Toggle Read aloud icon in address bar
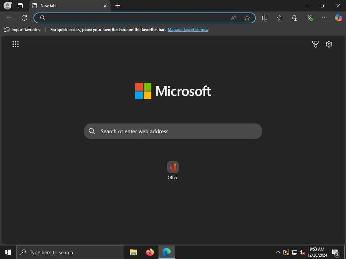The image size is (346, 259). tap(233, 18)
